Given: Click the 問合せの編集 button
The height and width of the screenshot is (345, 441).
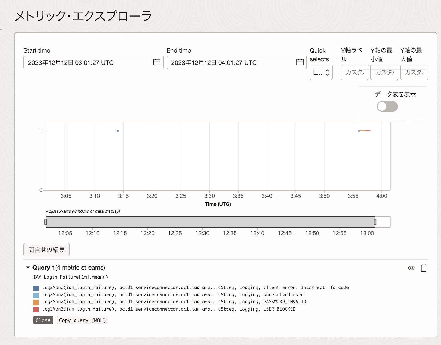Looking at the screenshot, I should point(46,250).
